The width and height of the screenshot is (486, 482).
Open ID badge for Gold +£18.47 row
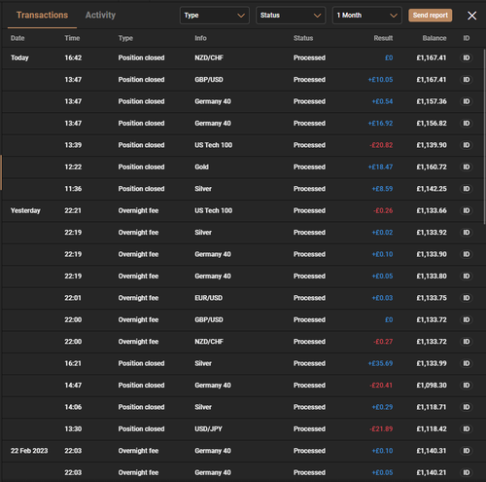pyautogui.click(x=467, y=167)
